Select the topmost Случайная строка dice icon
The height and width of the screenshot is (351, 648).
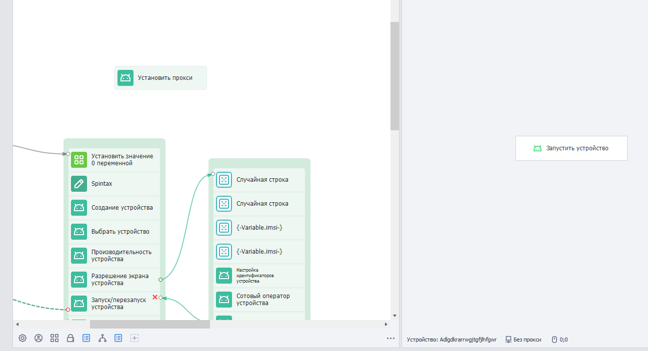(224, 180)
